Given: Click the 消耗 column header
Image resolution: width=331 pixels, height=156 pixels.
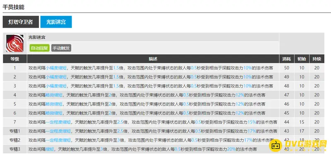Looking at the screenshot, I should [x=286, y=59].
